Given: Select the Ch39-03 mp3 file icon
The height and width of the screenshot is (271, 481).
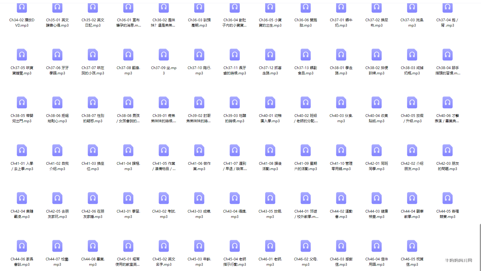Looking at the screenshot, I should 235,103.
